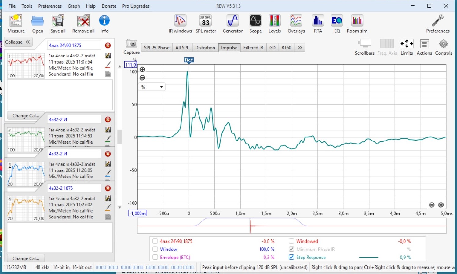Open the File menu
The height and width of the screenshot is (274, 457).
[12, 6]
